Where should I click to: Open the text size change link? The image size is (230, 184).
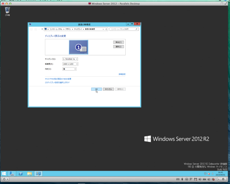(x=58, y=79)
